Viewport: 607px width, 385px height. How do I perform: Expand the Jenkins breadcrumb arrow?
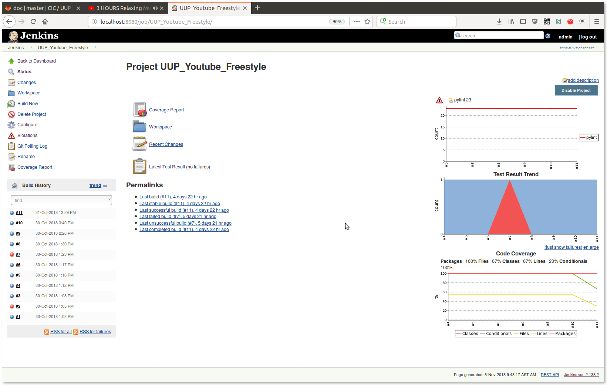[x=31, y=47]
